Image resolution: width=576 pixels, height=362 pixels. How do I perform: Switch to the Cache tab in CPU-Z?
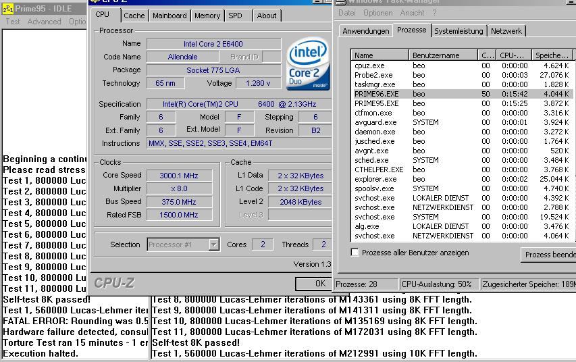coord(134,16)
